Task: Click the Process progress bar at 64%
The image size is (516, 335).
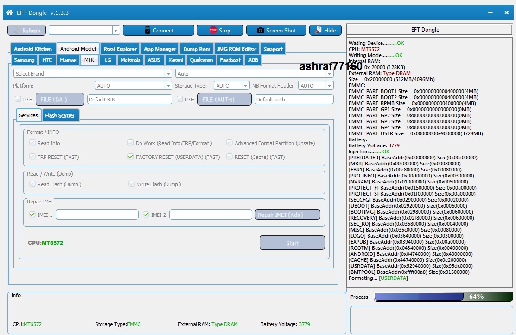Action: click(x=443, y=297)
